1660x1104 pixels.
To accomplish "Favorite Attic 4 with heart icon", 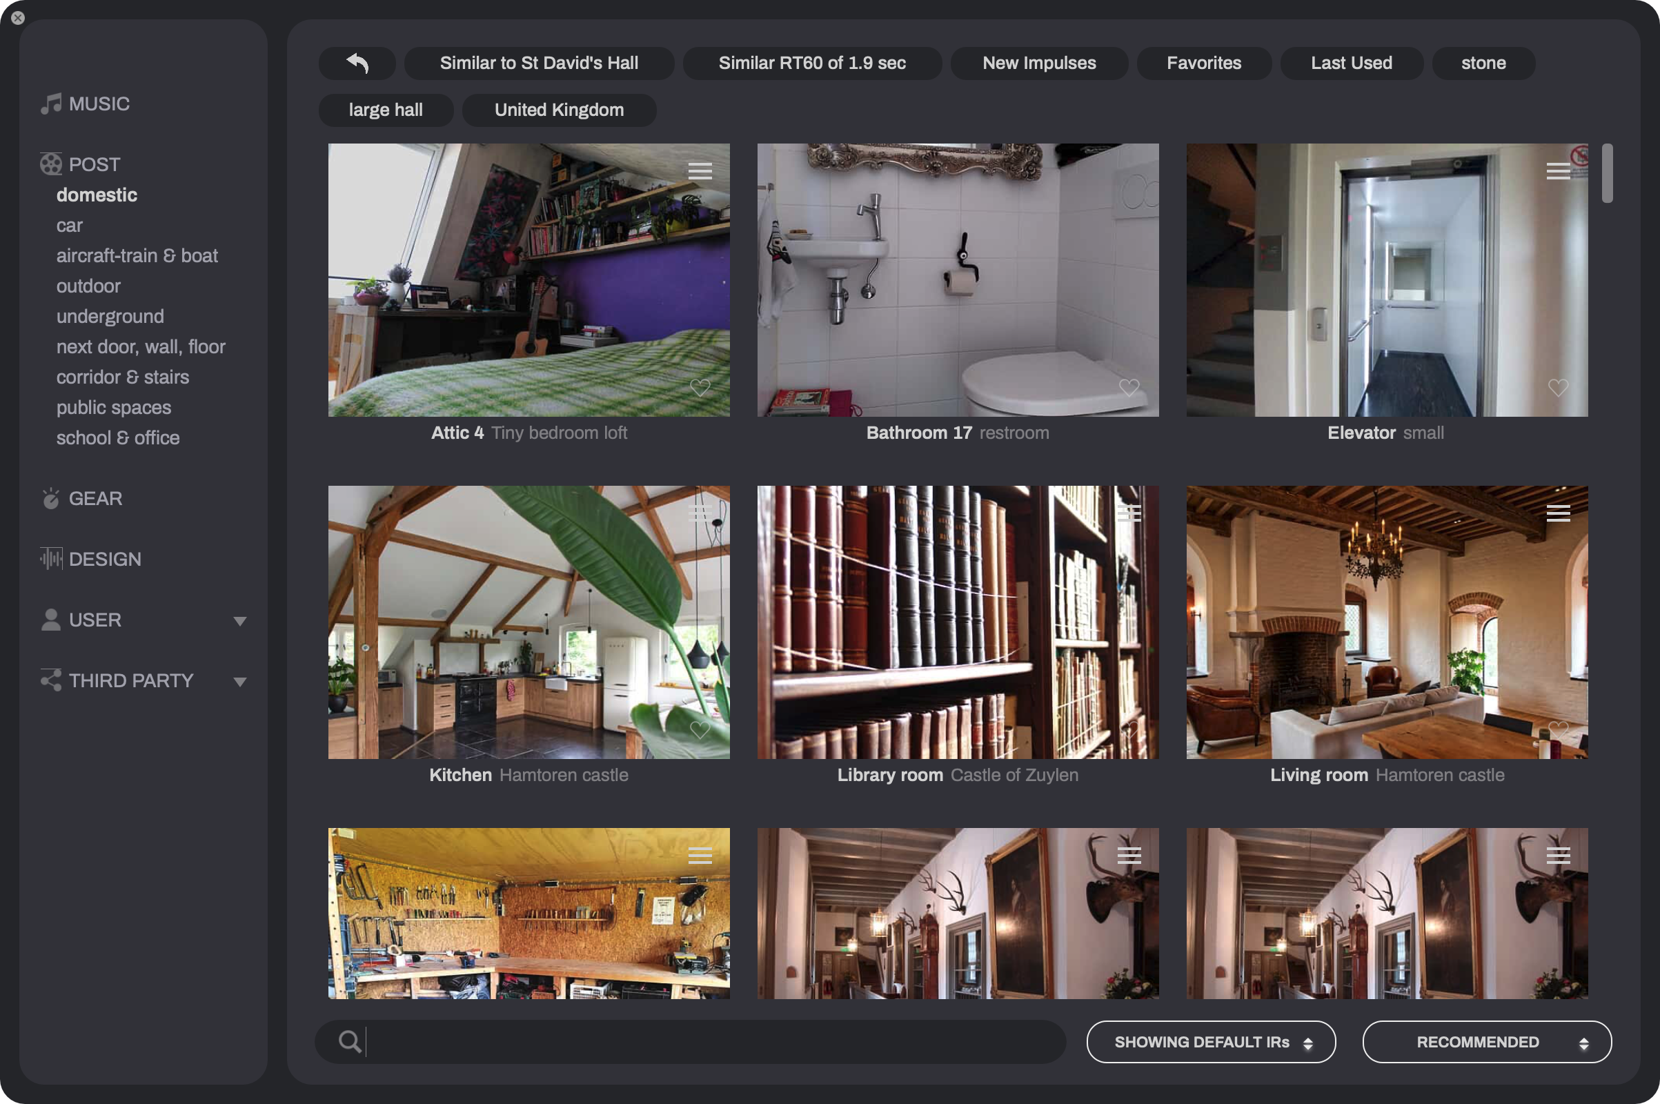I will (700, 387).
